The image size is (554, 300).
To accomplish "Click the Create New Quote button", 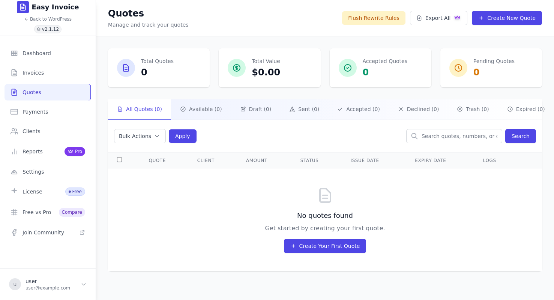I will click(507, 18).
